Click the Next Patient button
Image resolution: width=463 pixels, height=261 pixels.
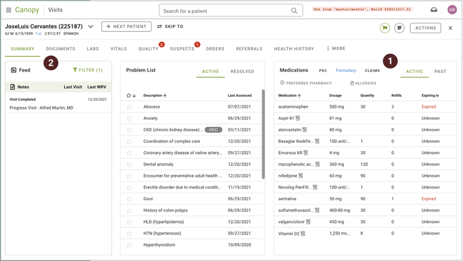tap(126, 27)
